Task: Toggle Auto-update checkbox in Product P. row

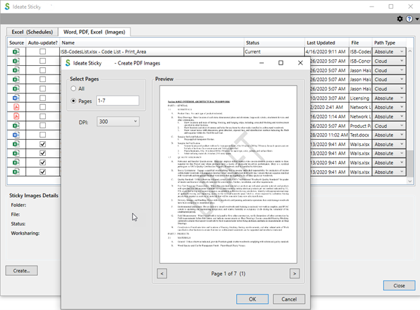Action: (42, 126)
